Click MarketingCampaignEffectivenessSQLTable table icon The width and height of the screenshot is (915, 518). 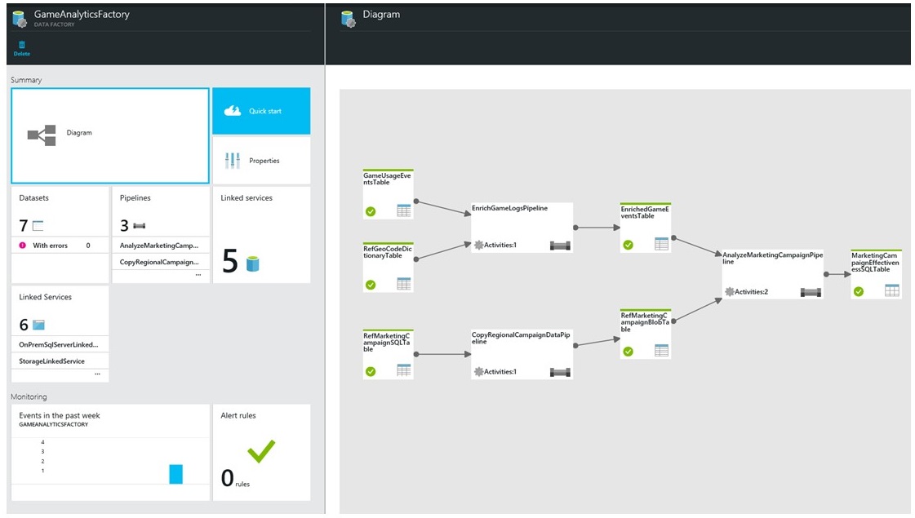[892, 290]
